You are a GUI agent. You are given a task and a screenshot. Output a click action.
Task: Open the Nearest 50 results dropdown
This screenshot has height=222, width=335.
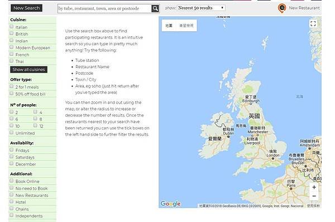pos(201,8)
